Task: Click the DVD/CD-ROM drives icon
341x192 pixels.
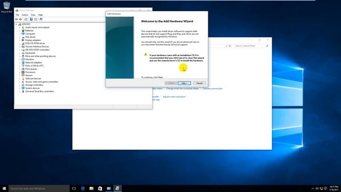Action: 23,43
